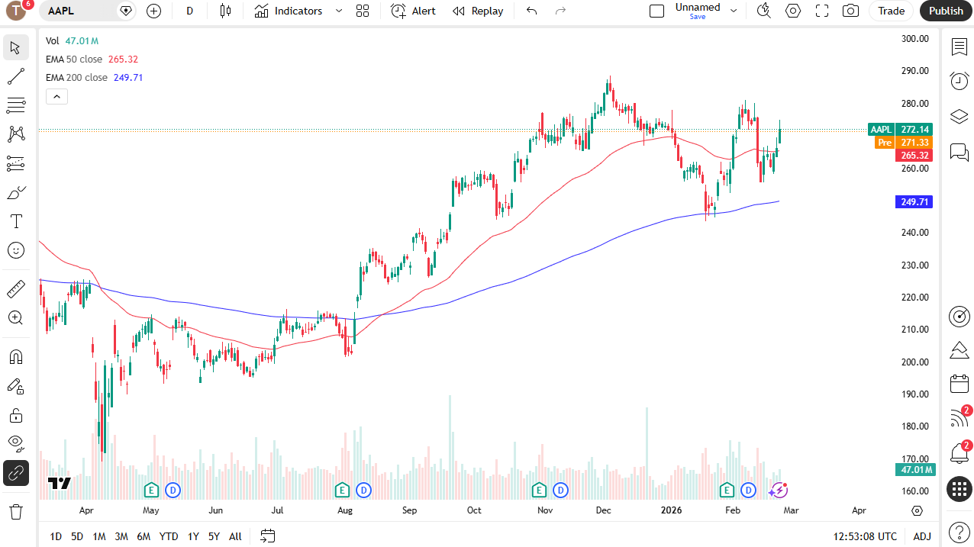
Task: Open the chats panel
Action: pos(959,152)
